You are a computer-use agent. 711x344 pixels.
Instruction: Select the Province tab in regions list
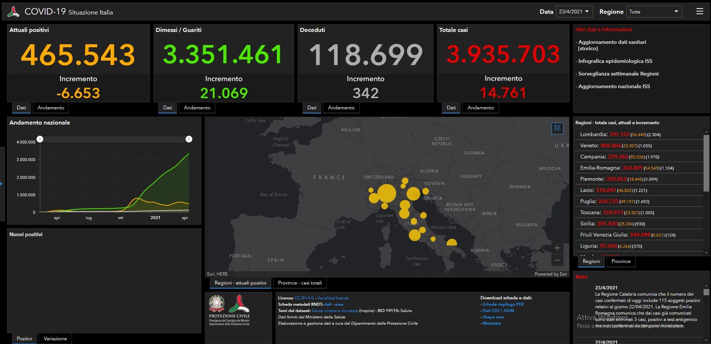click(621, 261)
